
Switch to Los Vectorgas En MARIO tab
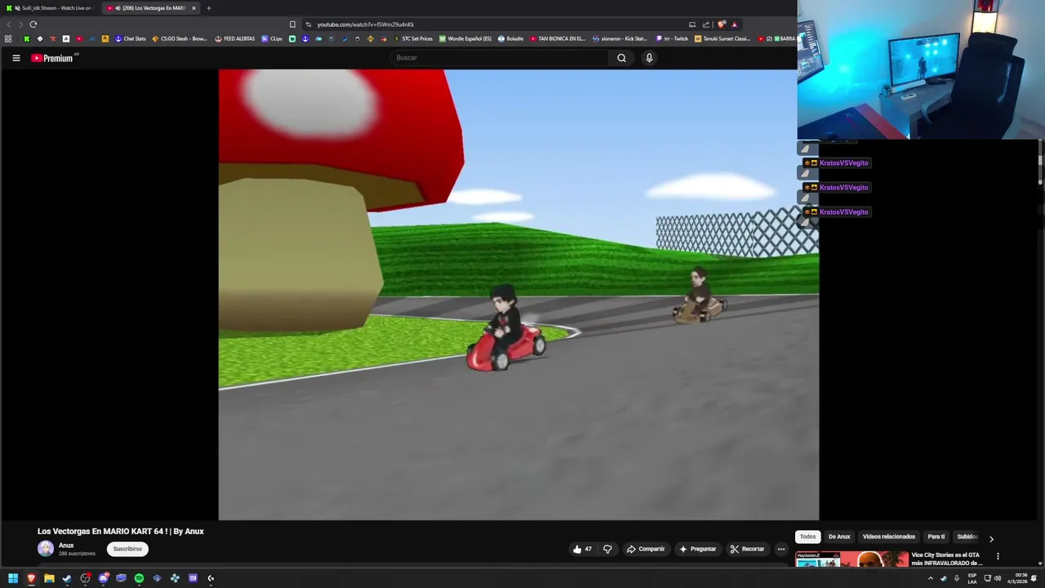[151, 8]
